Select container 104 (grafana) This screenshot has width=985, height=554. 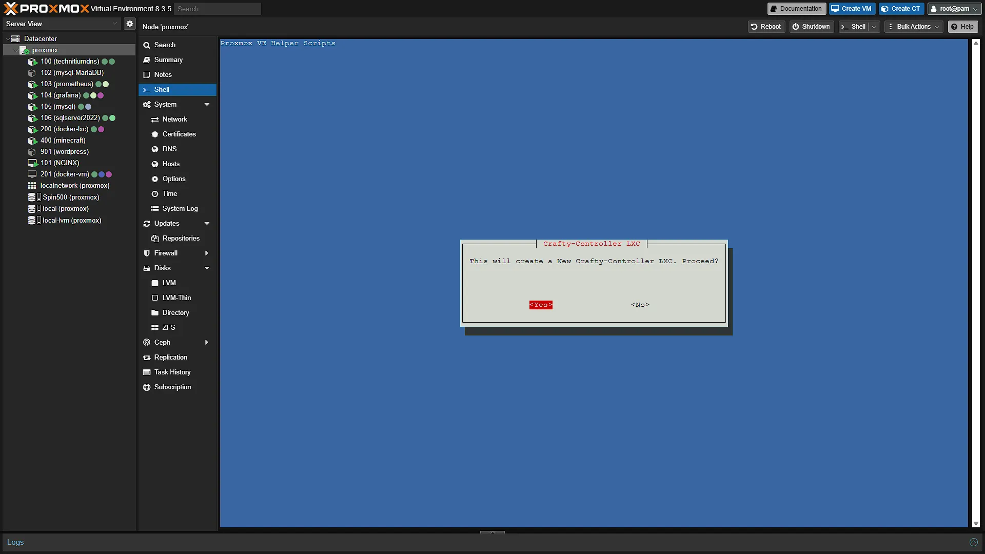[61, 95]
